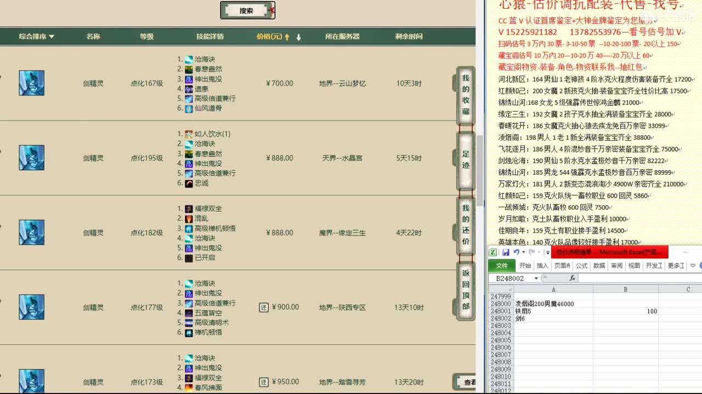Click the 还 bargain icon beside ¥900.00

[x=264, y=308]
